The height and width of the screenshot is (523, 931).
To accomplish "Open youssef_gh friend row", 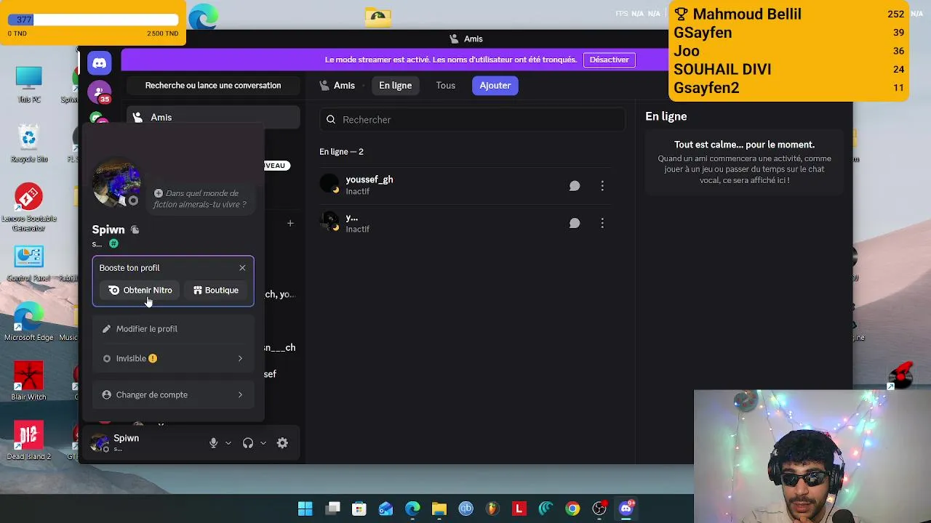I will (466, 186).
